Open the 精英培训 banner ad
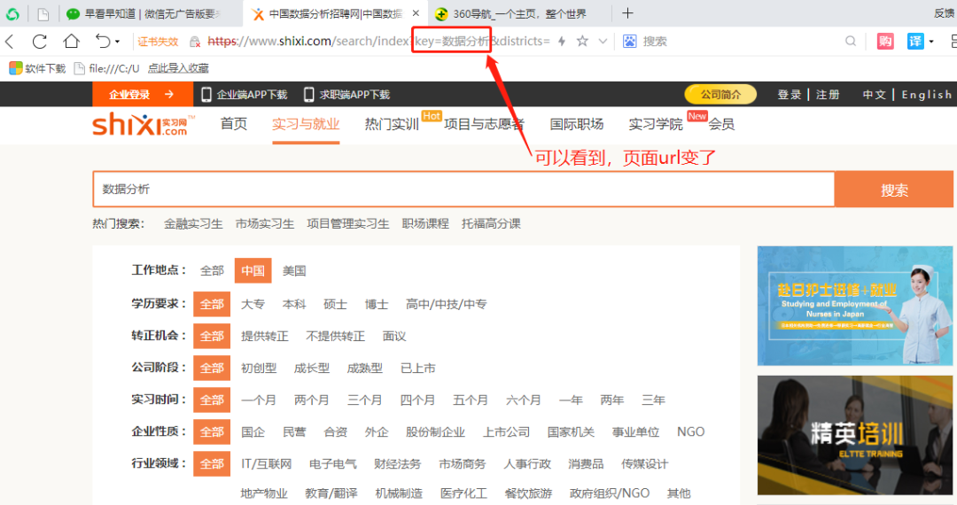 [855, 435]
